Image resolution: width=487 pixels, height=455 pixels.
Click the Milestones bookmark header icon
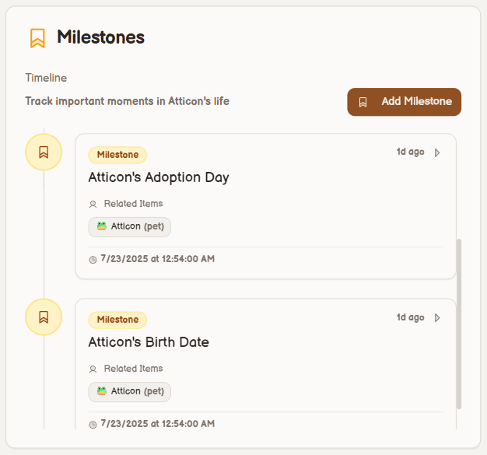[x=37, y=37]
